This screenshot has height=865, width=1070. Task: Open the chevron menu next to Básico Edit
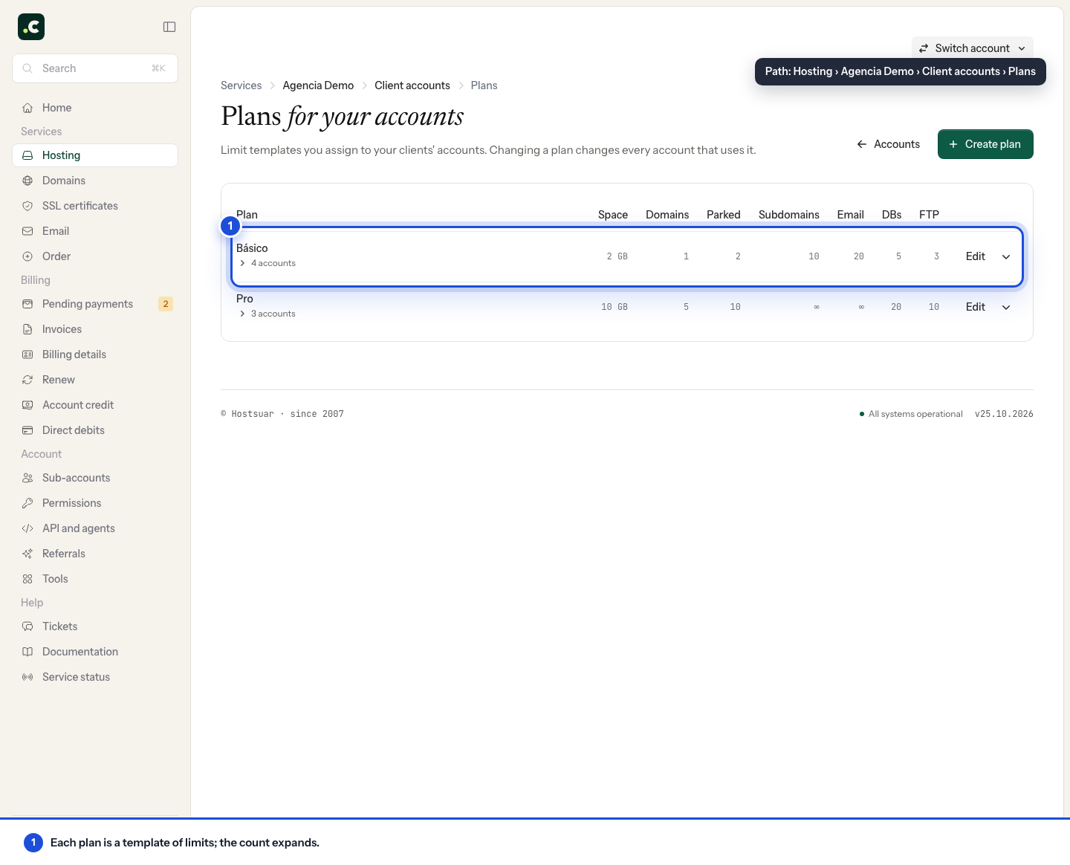pos(1006,256)
